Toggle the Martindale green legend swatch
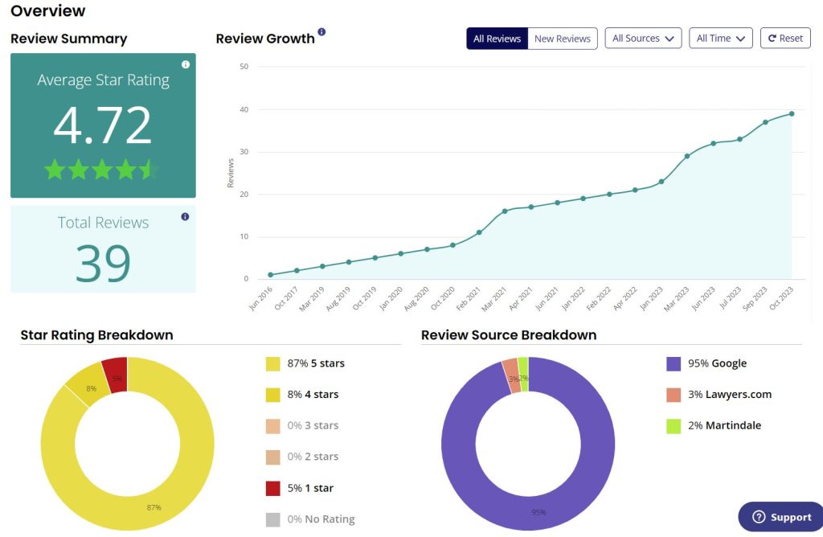The image size is (823, 537). click(x=674, y=426)
